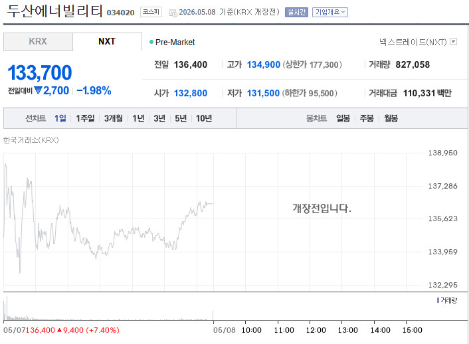Click the calendar icon beside the date
The image size is (469, 344).
point(173,13)
